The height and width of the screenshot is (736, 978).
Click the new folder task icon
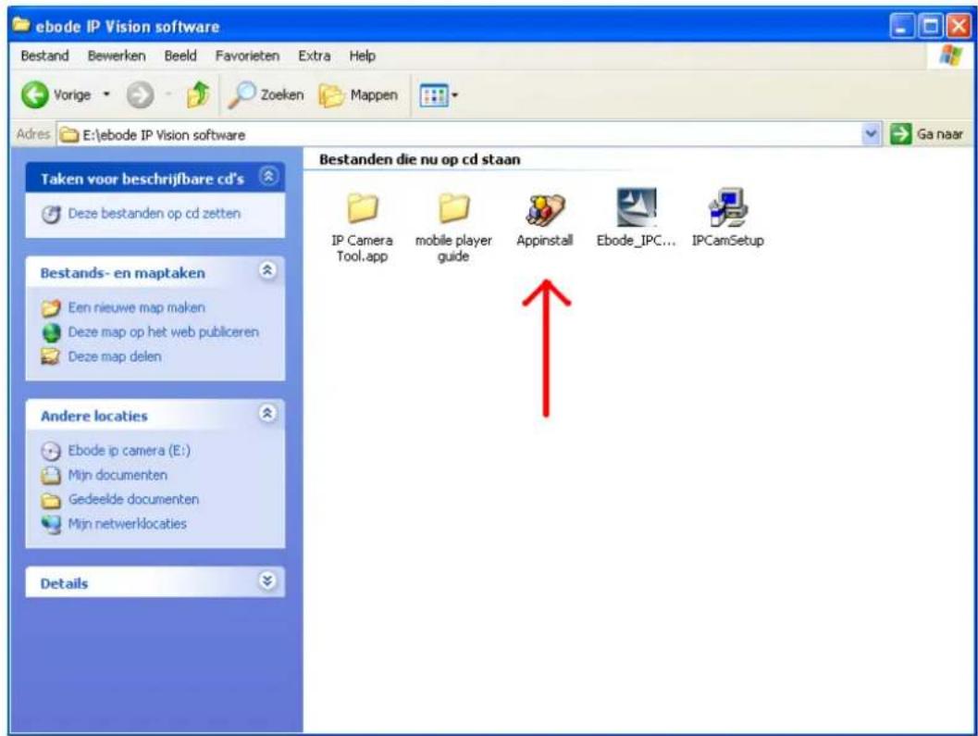(x=51, y=308)
